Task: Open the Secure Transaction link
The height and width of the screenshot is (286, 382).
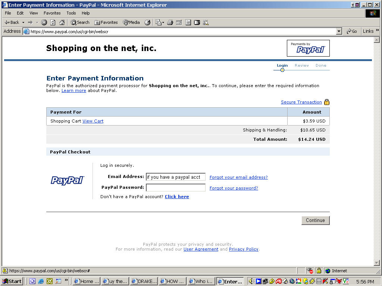Action: [301, 102]
